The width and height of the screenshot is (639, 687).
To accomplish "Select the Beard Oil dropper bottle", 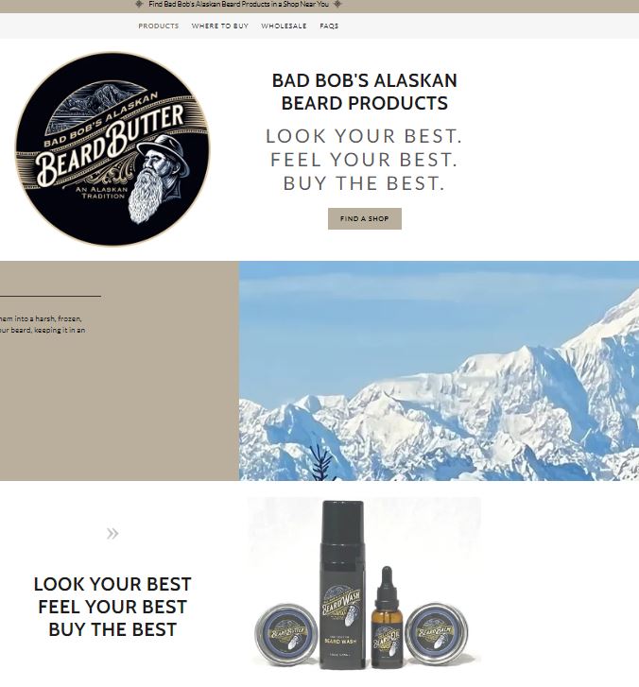I will tap(386, 617).
